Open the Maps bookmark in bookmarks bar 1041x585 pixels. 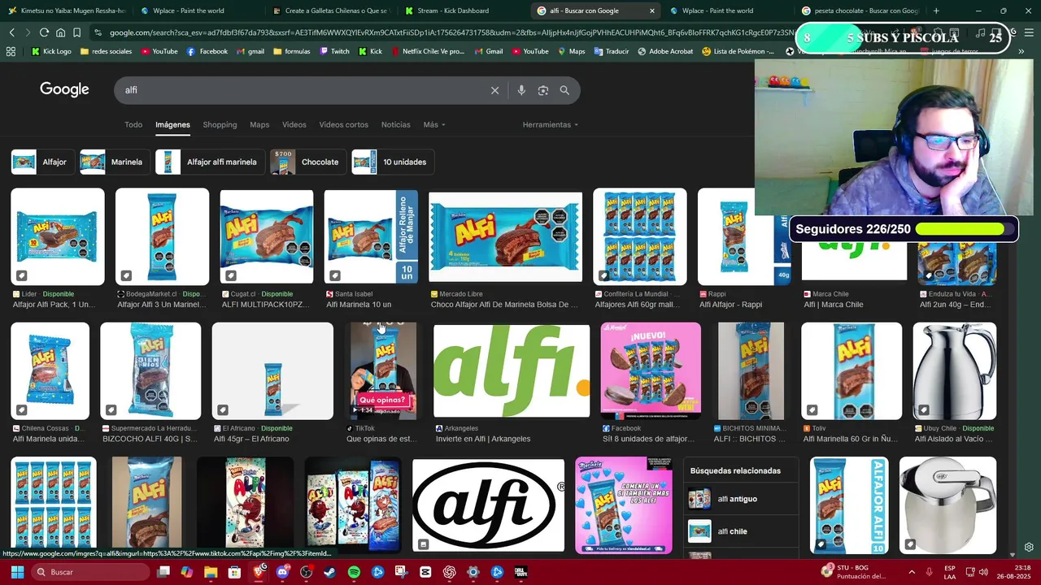click(x=571, y=51)
